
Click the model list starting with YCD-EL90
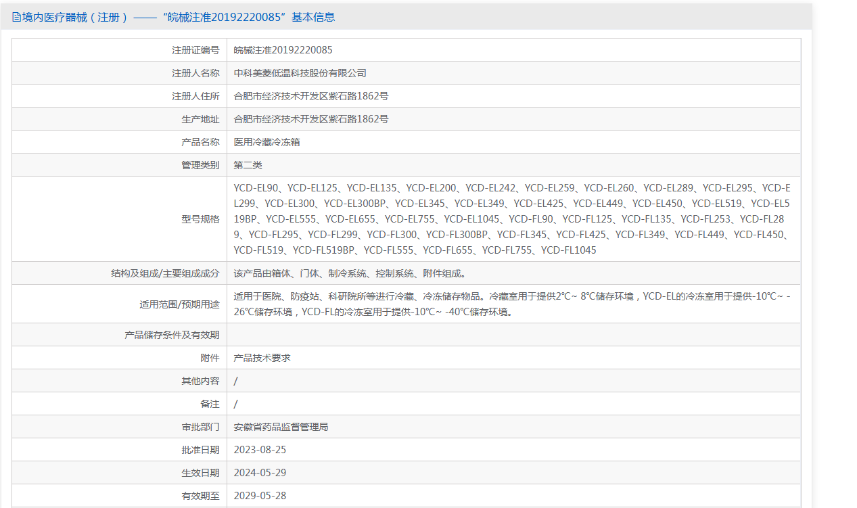512,219
